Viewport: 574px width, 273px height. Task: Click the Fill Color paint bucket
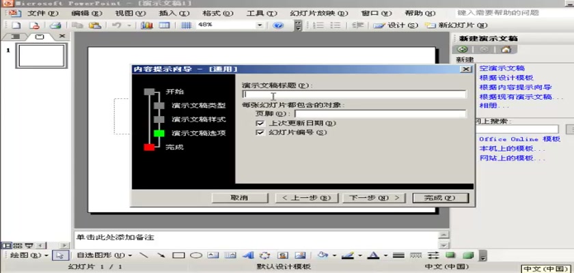coord(323,255)
